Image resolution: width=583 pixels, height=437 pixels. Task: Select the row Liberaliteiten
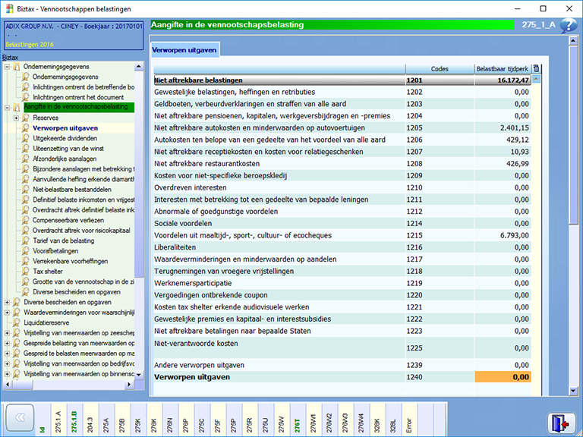tap(342, 247)
